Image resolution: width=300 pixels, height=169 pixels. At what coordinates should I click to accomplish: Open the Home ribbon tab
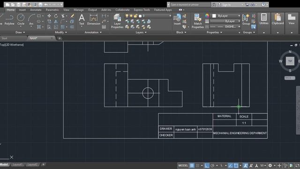[x=11, y=10]
